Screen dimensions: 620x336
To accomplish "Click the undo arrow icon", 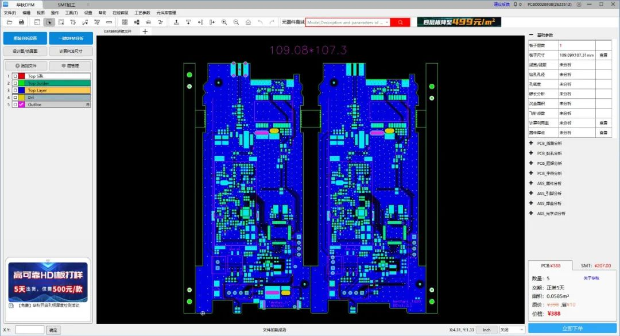I will coord(261,21).
